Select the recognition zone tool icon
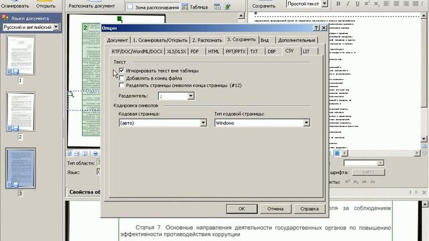 click(130, 7)
